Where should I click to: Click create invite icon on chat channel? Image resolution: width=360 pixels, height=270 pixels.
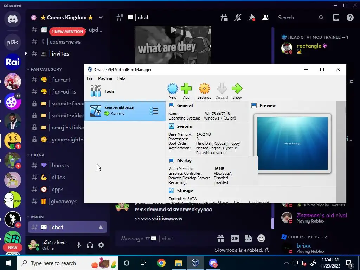click(x=101, y=227)
